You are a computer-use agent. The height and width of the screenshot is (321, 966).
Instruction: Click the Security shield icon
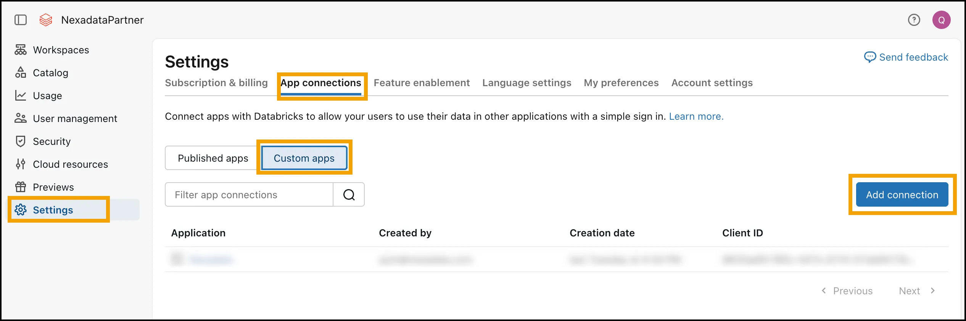21,141
